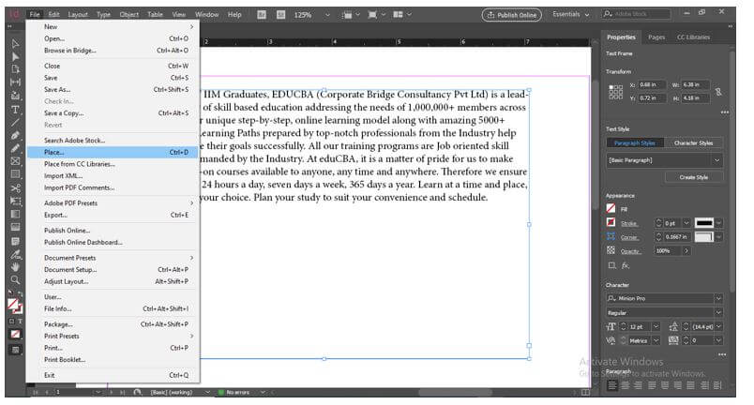Select the Gradient Feather tool
Viewport: 754px width, 405px height.
[x=15, y=227]
